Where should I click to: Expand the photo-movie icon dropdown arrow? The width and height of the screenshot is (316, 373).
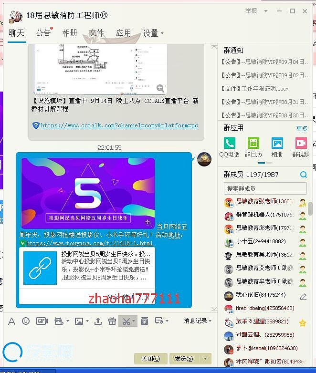68,321
